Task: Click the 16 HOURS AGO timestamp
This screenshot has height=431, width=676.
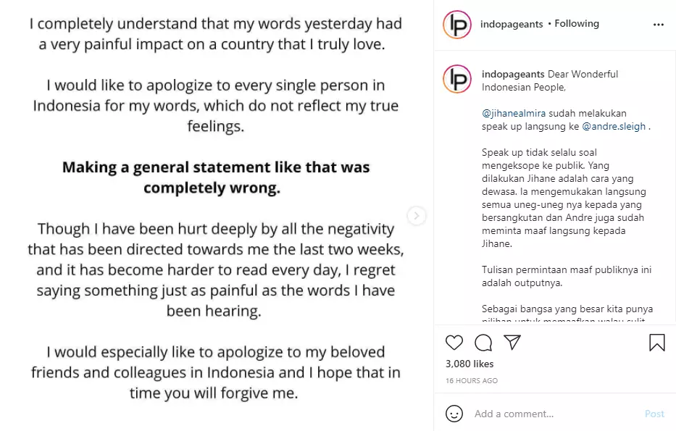Action: 471,380
